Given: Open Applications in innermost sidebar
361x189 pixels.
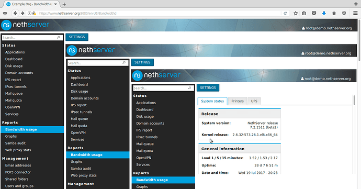Looking at the screenshot, I should (146, 103).
